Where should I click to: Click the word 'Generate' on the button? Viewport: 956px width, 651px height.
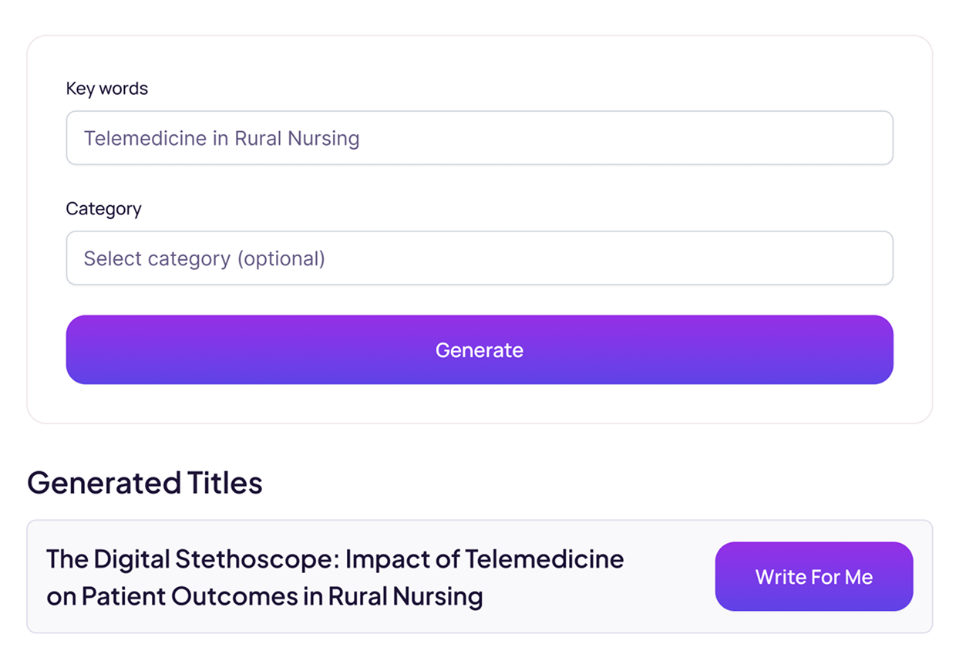point(479,350)
